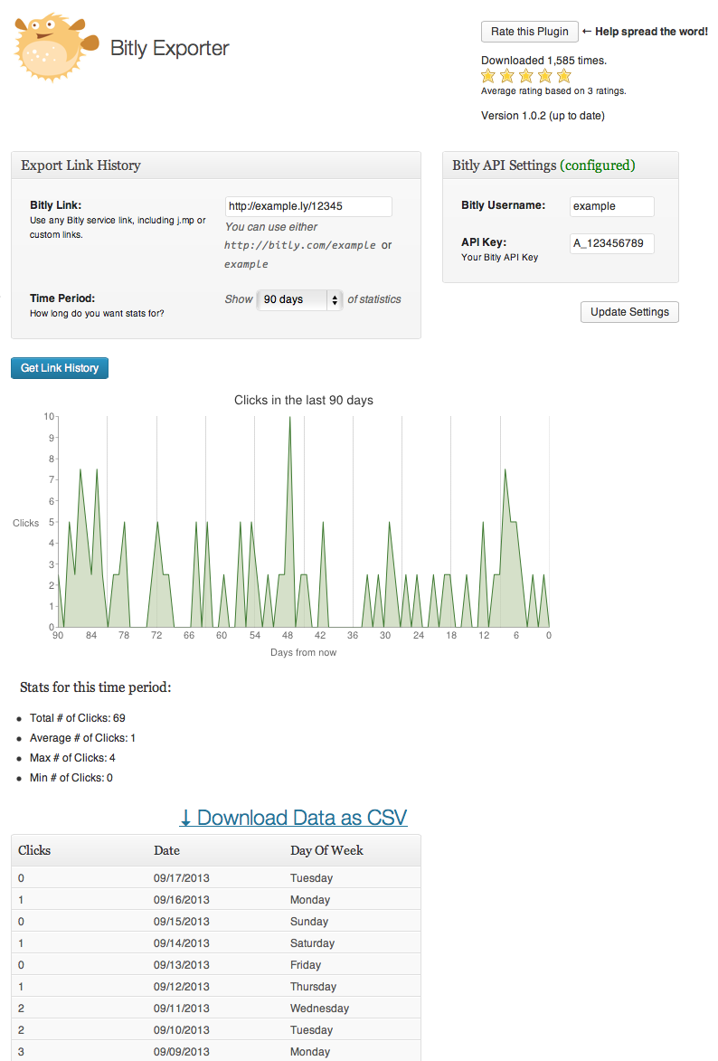The image size is (718, 1061).
Task: Click the Days from now axis label
Action: [x=303, y=652]
